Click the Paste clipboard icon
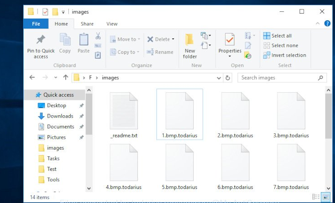335x203 pixels. coord(83,40)
